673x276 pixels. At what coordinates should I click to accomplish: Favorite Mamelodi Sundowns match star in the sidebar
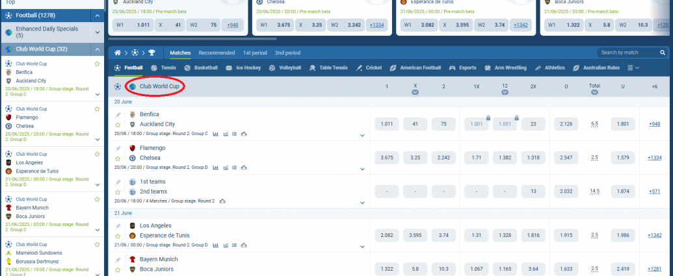click(x=97, y=244)
